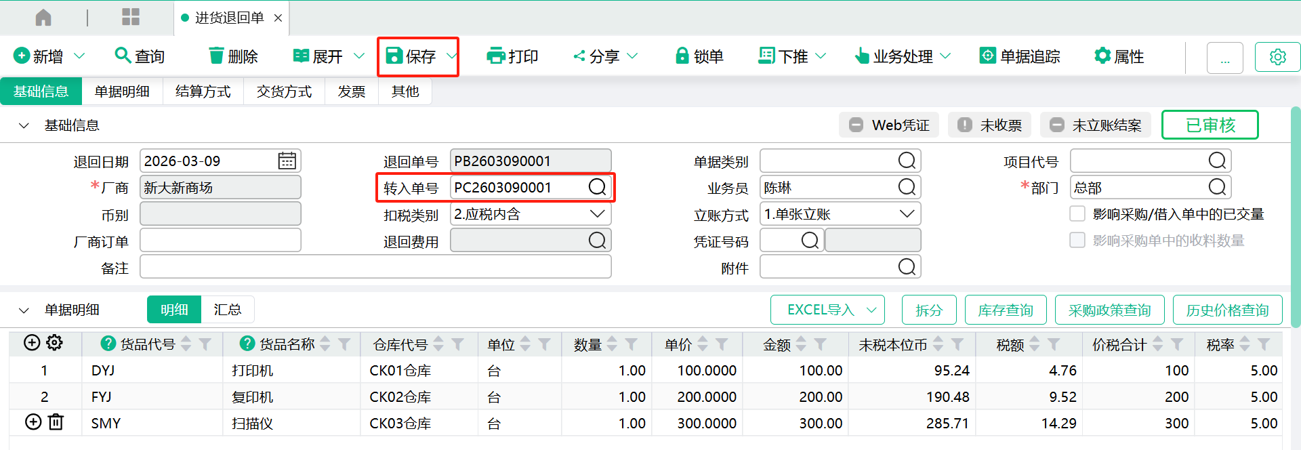
Task: Expand the 立账方式 dropdown
Action: pyautogui.click(x=907, y=214)
